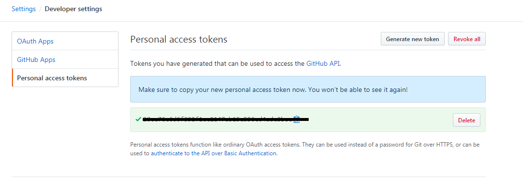
Task: Click the black redaction line over token
Action: pyautogui.click(x=225, y=119)
